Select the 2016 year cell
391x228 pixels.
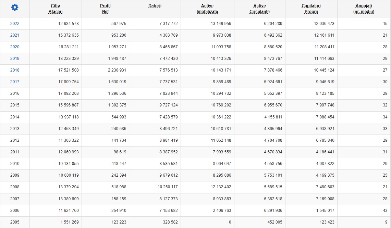coord(15,93)
